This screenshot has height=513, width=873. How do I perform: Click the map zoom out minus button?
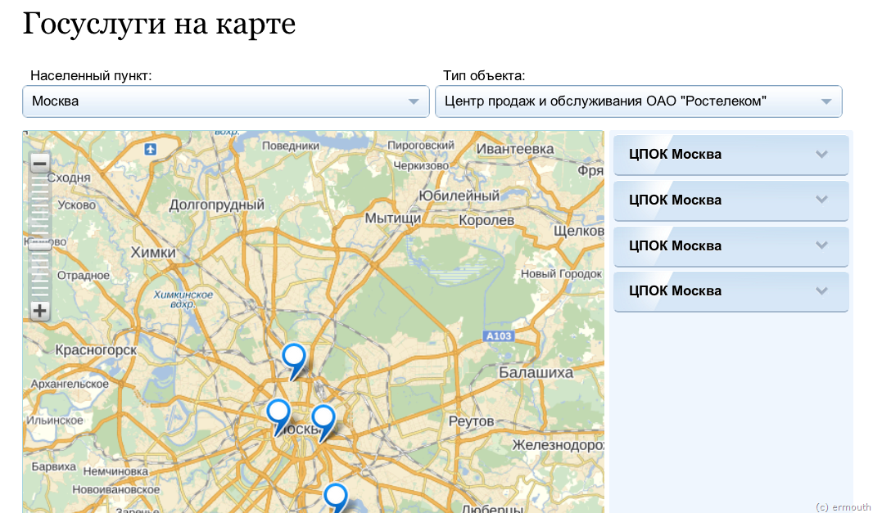[x=39, y=164]
